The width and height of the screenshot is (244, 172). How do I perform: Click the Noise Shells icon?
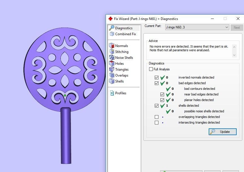[x=112, y=57]
